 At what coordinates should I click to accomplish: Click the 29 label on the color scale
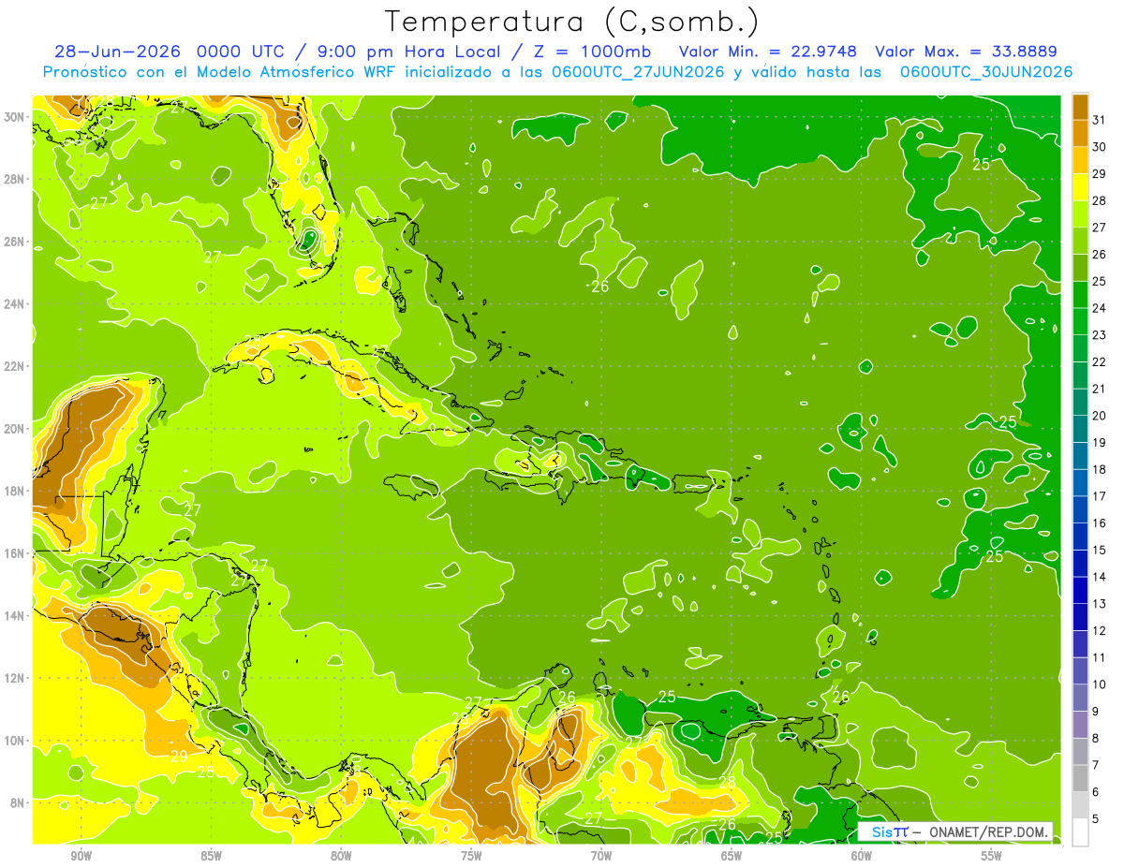click(x=1100, y=173)
